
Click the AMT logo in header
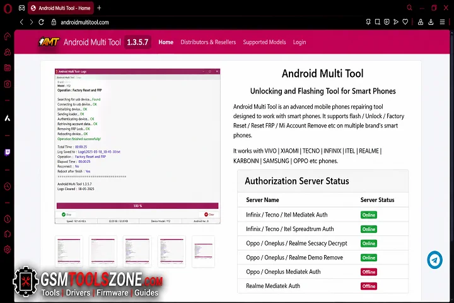49,42
